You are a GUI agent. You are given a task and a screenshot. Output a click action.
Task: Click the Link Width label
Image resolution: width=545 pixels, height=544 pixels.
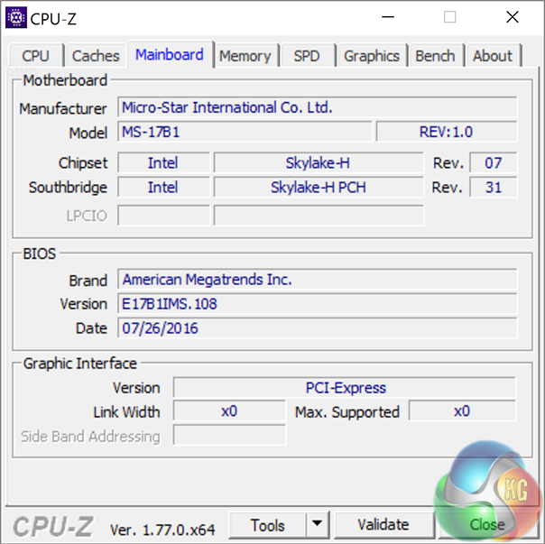tap(126, 412)
